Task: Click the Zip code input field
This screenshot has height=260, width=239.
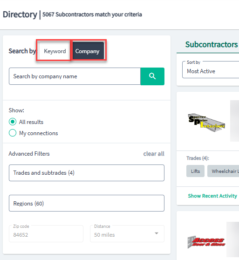Action: coord(46,233)
